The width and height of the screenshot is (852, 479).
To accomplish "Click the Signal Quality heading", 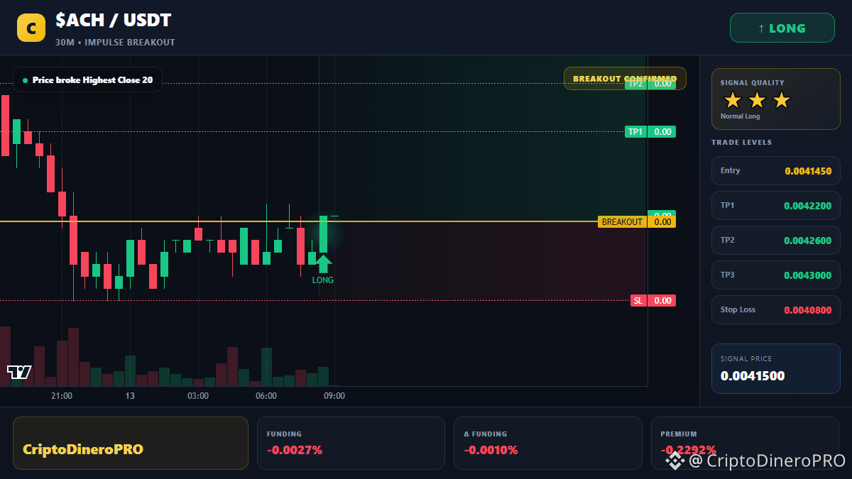I will [752, 83].
